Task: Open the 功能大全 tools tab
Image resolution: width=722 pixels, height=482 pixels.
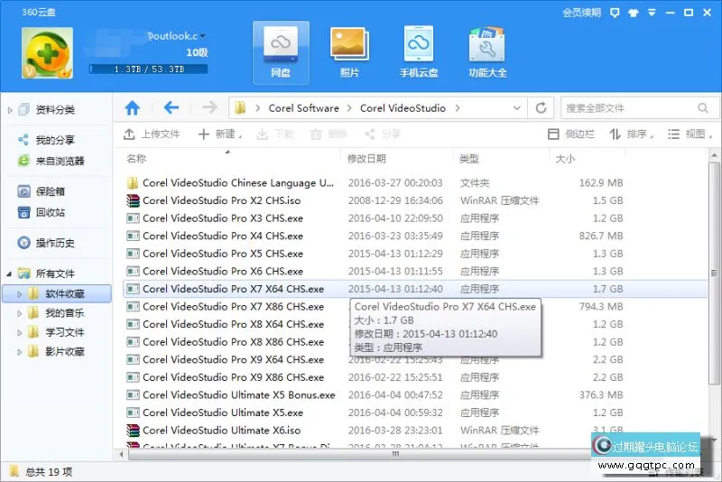Action: coord(487,52)
